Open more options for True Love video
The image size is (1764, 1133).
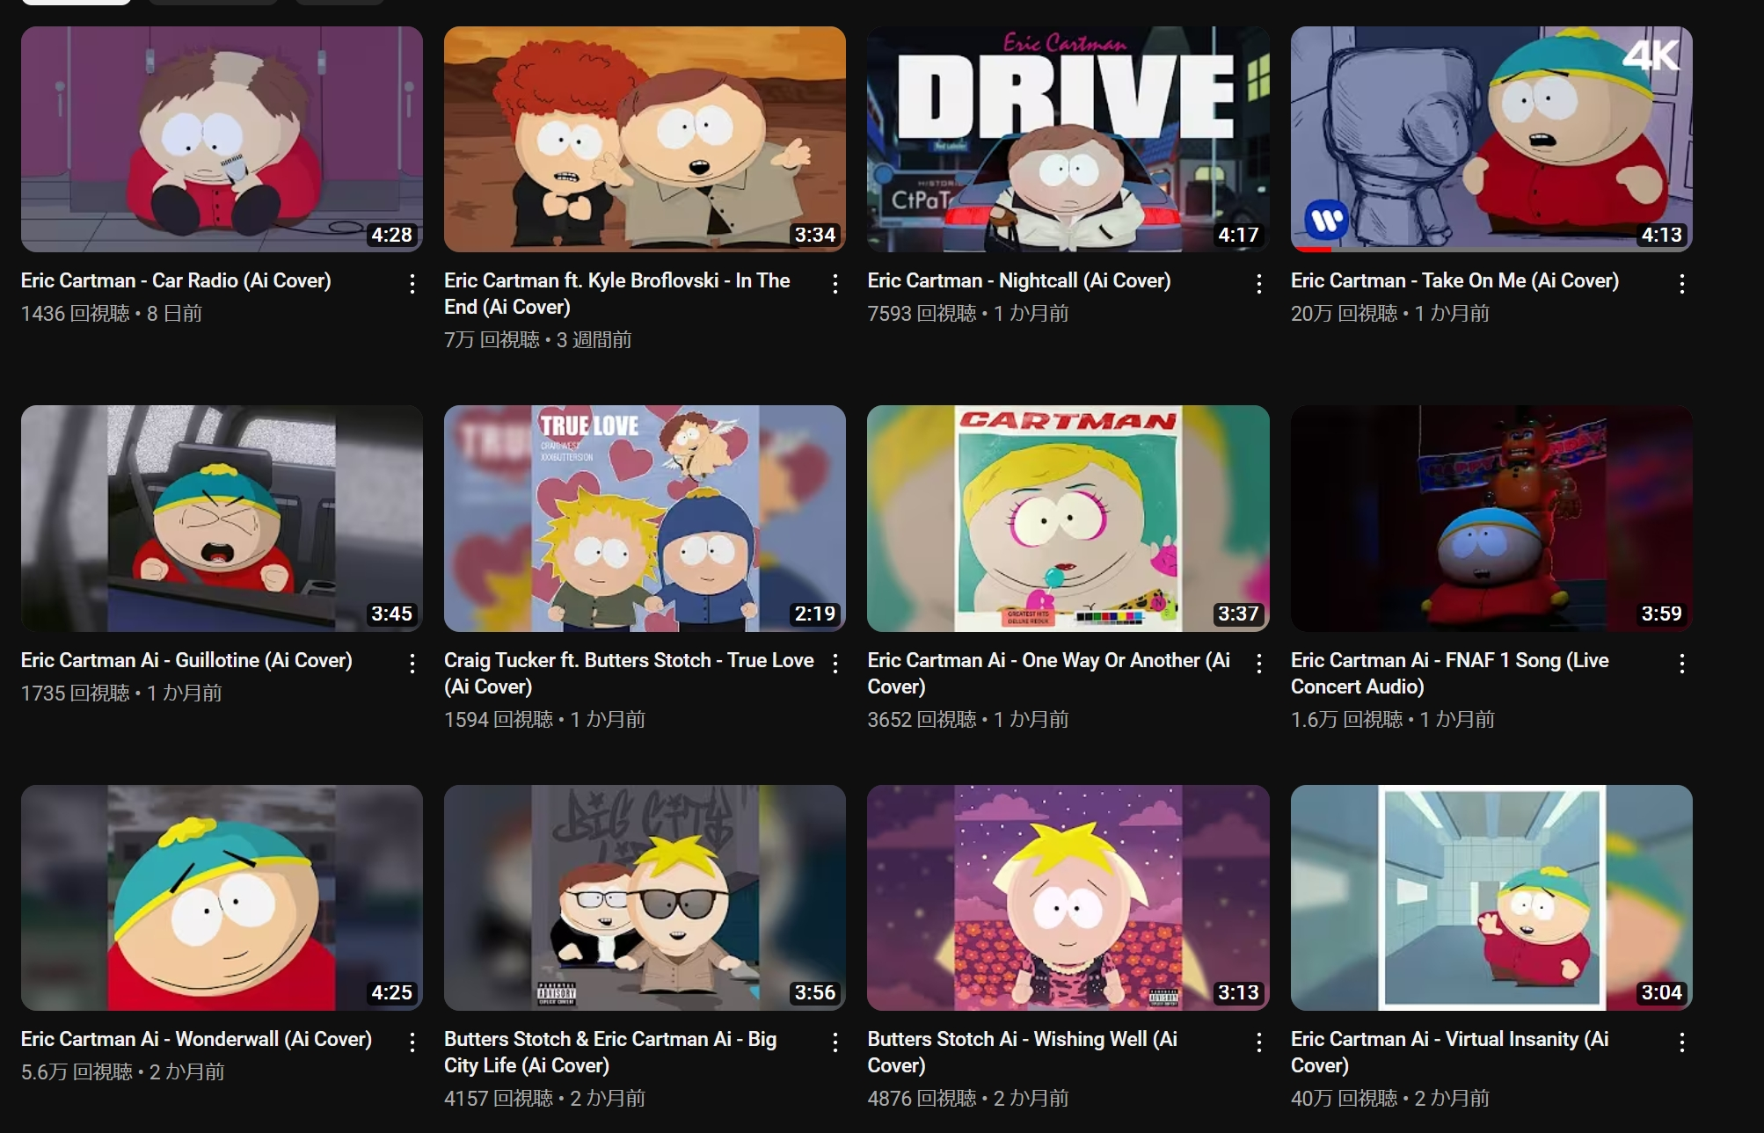click(835, 663)
